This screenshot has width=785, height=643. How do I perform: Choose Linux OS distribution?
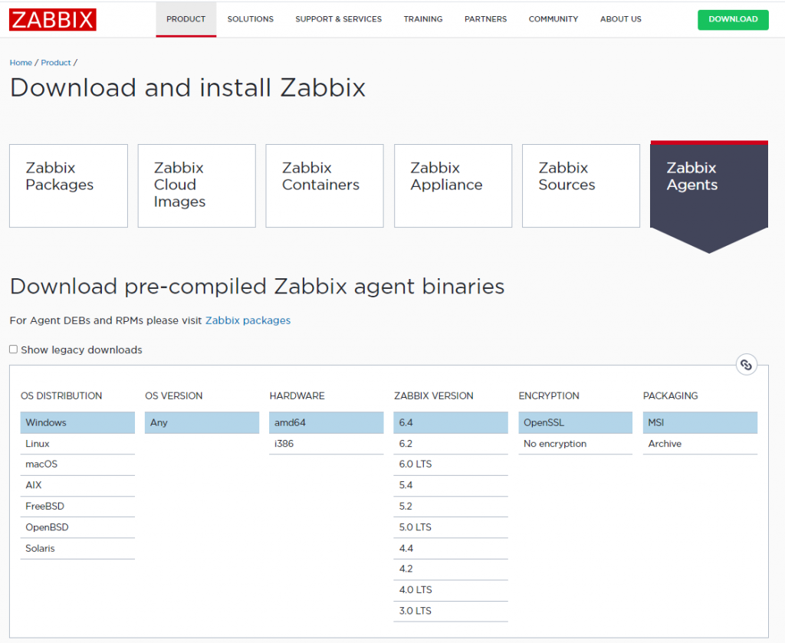coord(77,444)
